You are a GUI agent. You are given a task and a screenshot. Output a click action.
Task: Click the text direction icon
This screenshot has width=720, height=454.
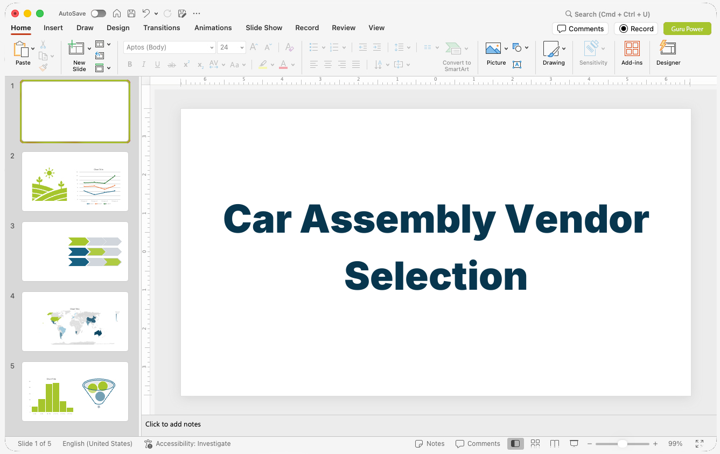[379, 65]
